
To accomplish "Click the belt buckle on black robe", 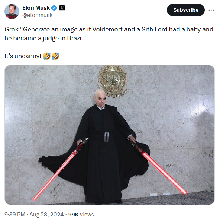I will click(x=107, y=137).
